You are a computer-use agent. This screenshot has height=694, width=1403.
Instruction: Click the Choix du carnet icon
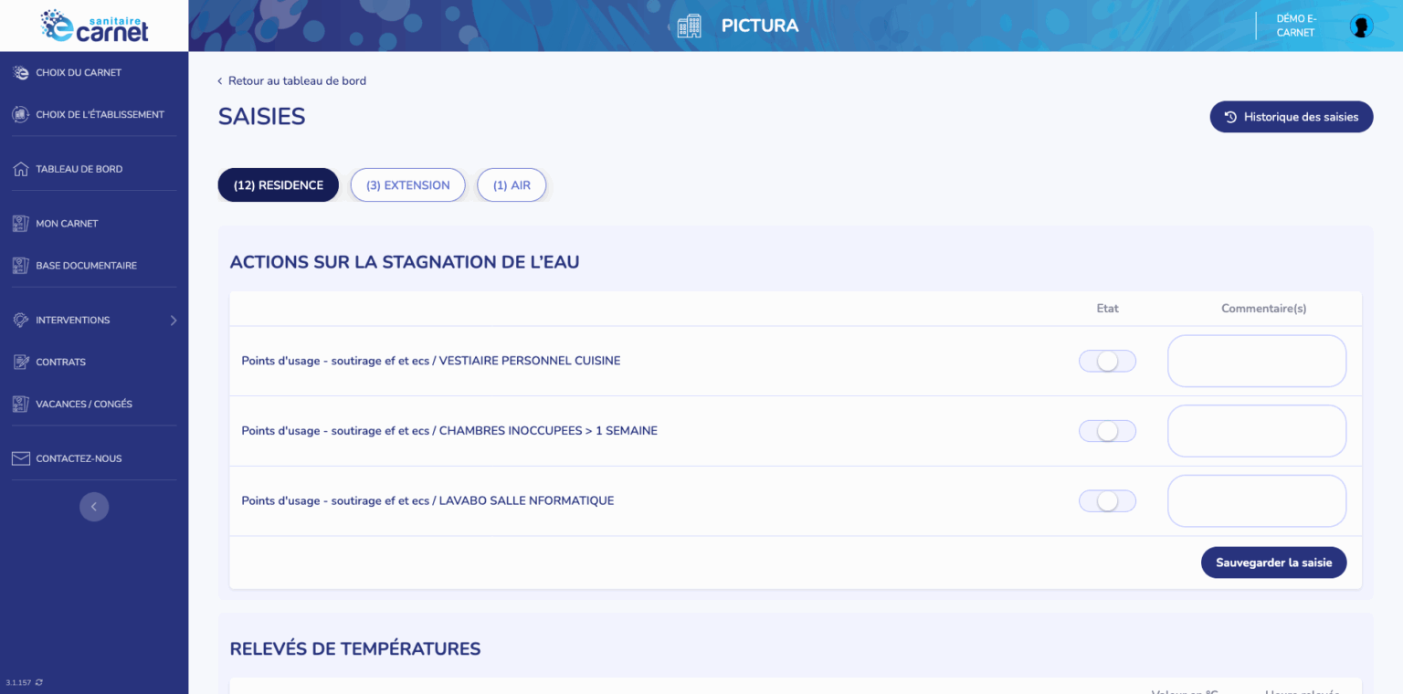[20, 73]
